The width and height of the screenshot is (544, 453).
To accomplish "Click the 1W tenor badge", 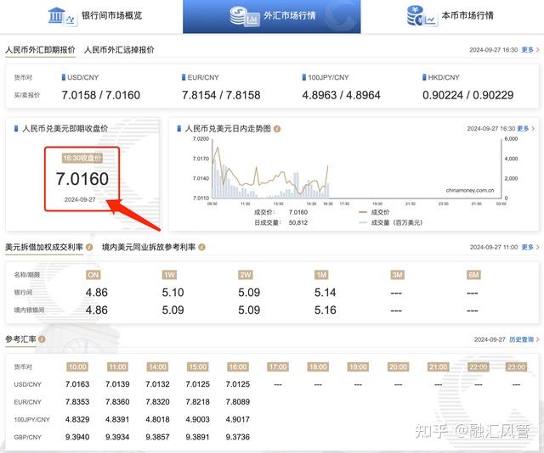I will click(169, 275).
